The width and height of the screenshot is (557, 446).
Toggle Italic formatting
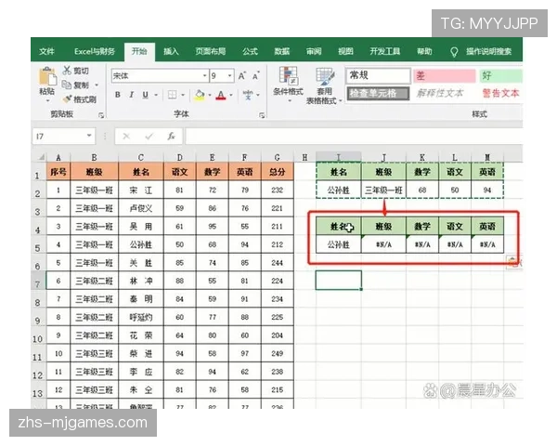click(132, 95)
